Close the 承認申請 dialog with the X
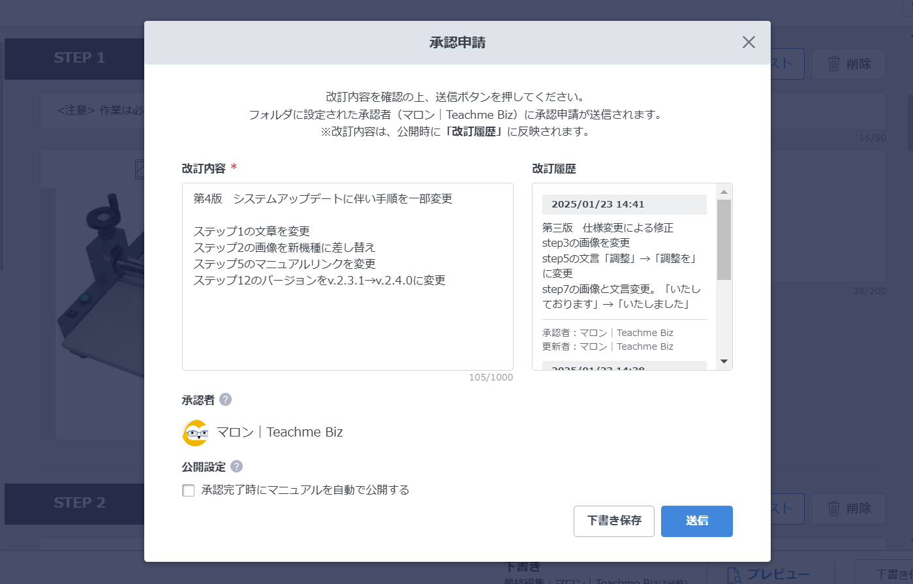 [749, 42]
